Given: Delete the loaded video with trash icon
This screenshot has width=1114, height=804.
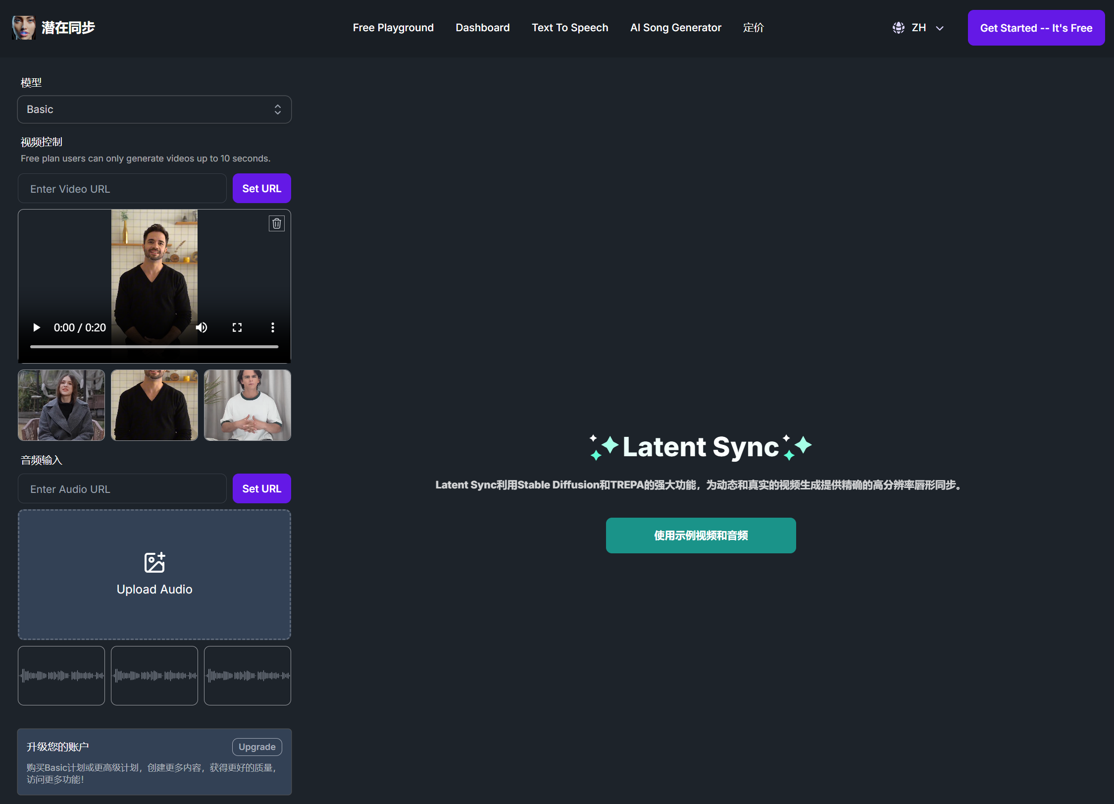Looking at the screenshot, I should pyautogui.click(x=276, y=223).
